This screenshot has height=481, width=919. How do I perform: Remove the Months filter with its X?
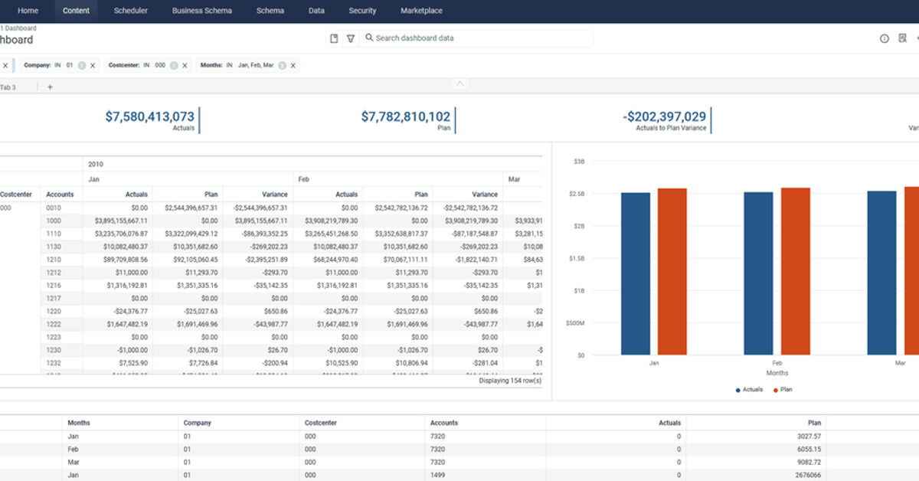(293, 66)
